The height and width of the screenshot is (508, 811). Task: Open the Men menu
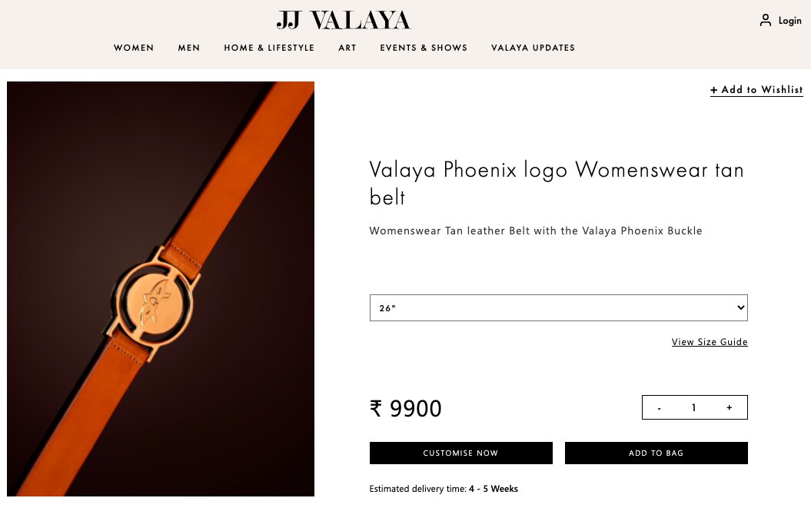point(189,48)
